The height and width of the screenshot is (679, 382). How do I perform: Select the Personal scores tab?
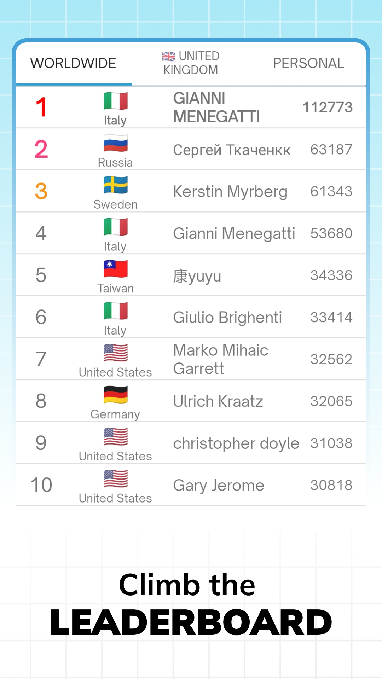tap(308, 63)
